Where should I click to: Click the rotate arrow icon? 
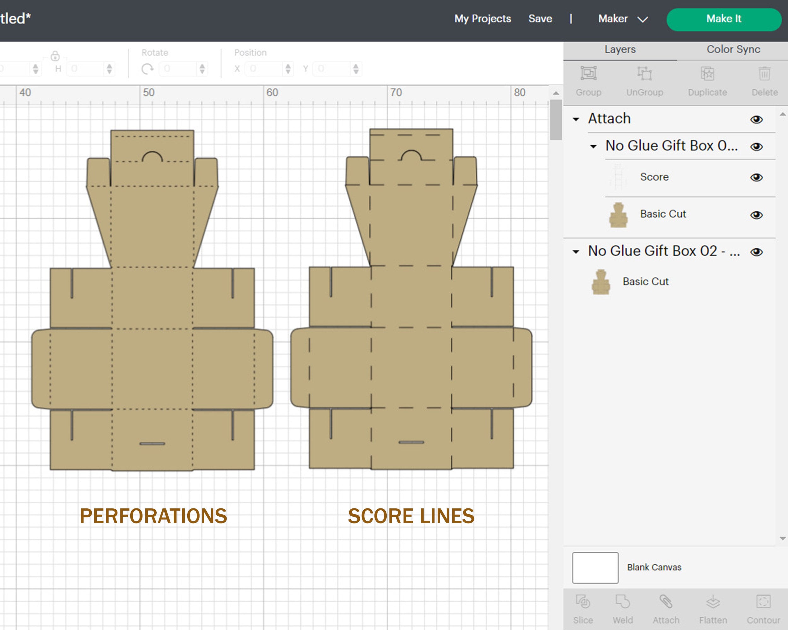click(147, 69)
